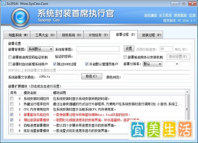Select the 部署过程 (D) tab
Image resolution: width=198 pixels, height=143 pixels.
(123, 34)
